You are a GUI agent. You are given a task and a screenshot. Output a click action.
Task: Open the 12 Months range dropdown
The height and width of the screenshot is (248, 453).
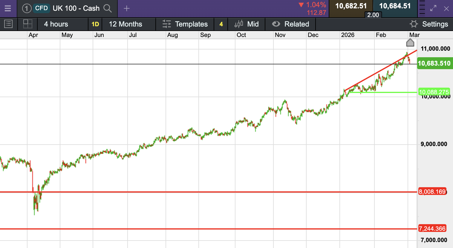pyautogui.click(x=126, y=24)
